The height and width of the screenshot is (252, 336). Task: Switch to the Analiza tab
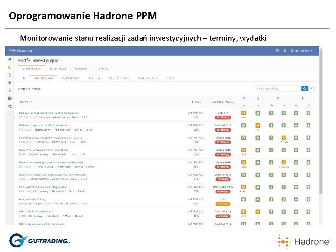point(103,69)
